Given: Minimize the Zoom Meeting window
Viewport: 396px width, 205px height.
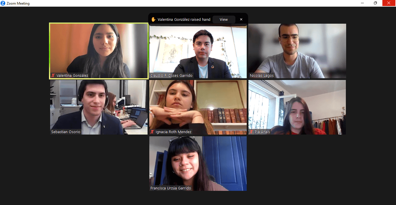Looking at the screenshot, I should [x=362, y=3].
